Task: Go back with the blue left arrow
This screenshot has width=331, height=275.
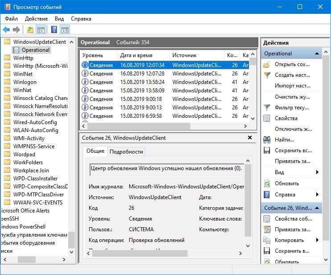Action: [x=6, y=29]
